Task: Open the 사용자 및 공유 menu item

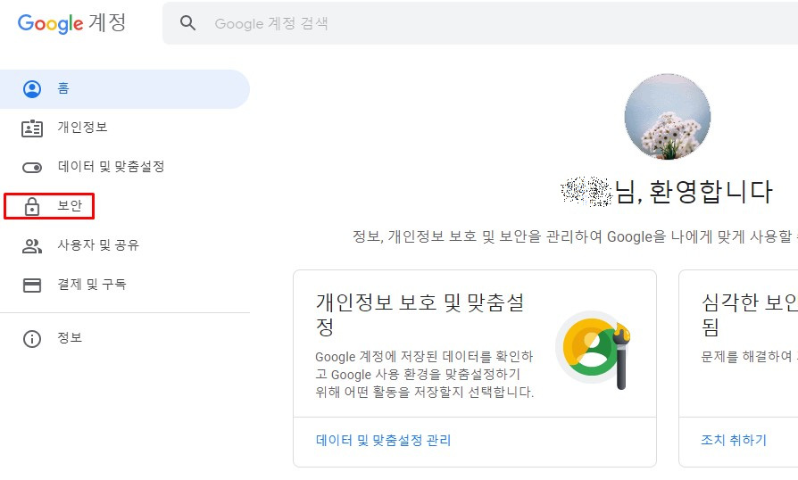Action: 125,245
